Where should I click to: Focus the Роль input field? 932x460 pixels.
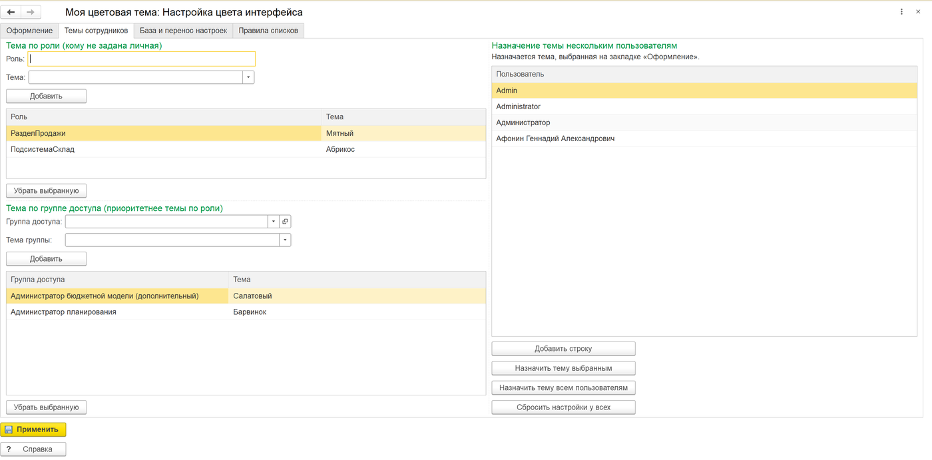tap(141, 59)
